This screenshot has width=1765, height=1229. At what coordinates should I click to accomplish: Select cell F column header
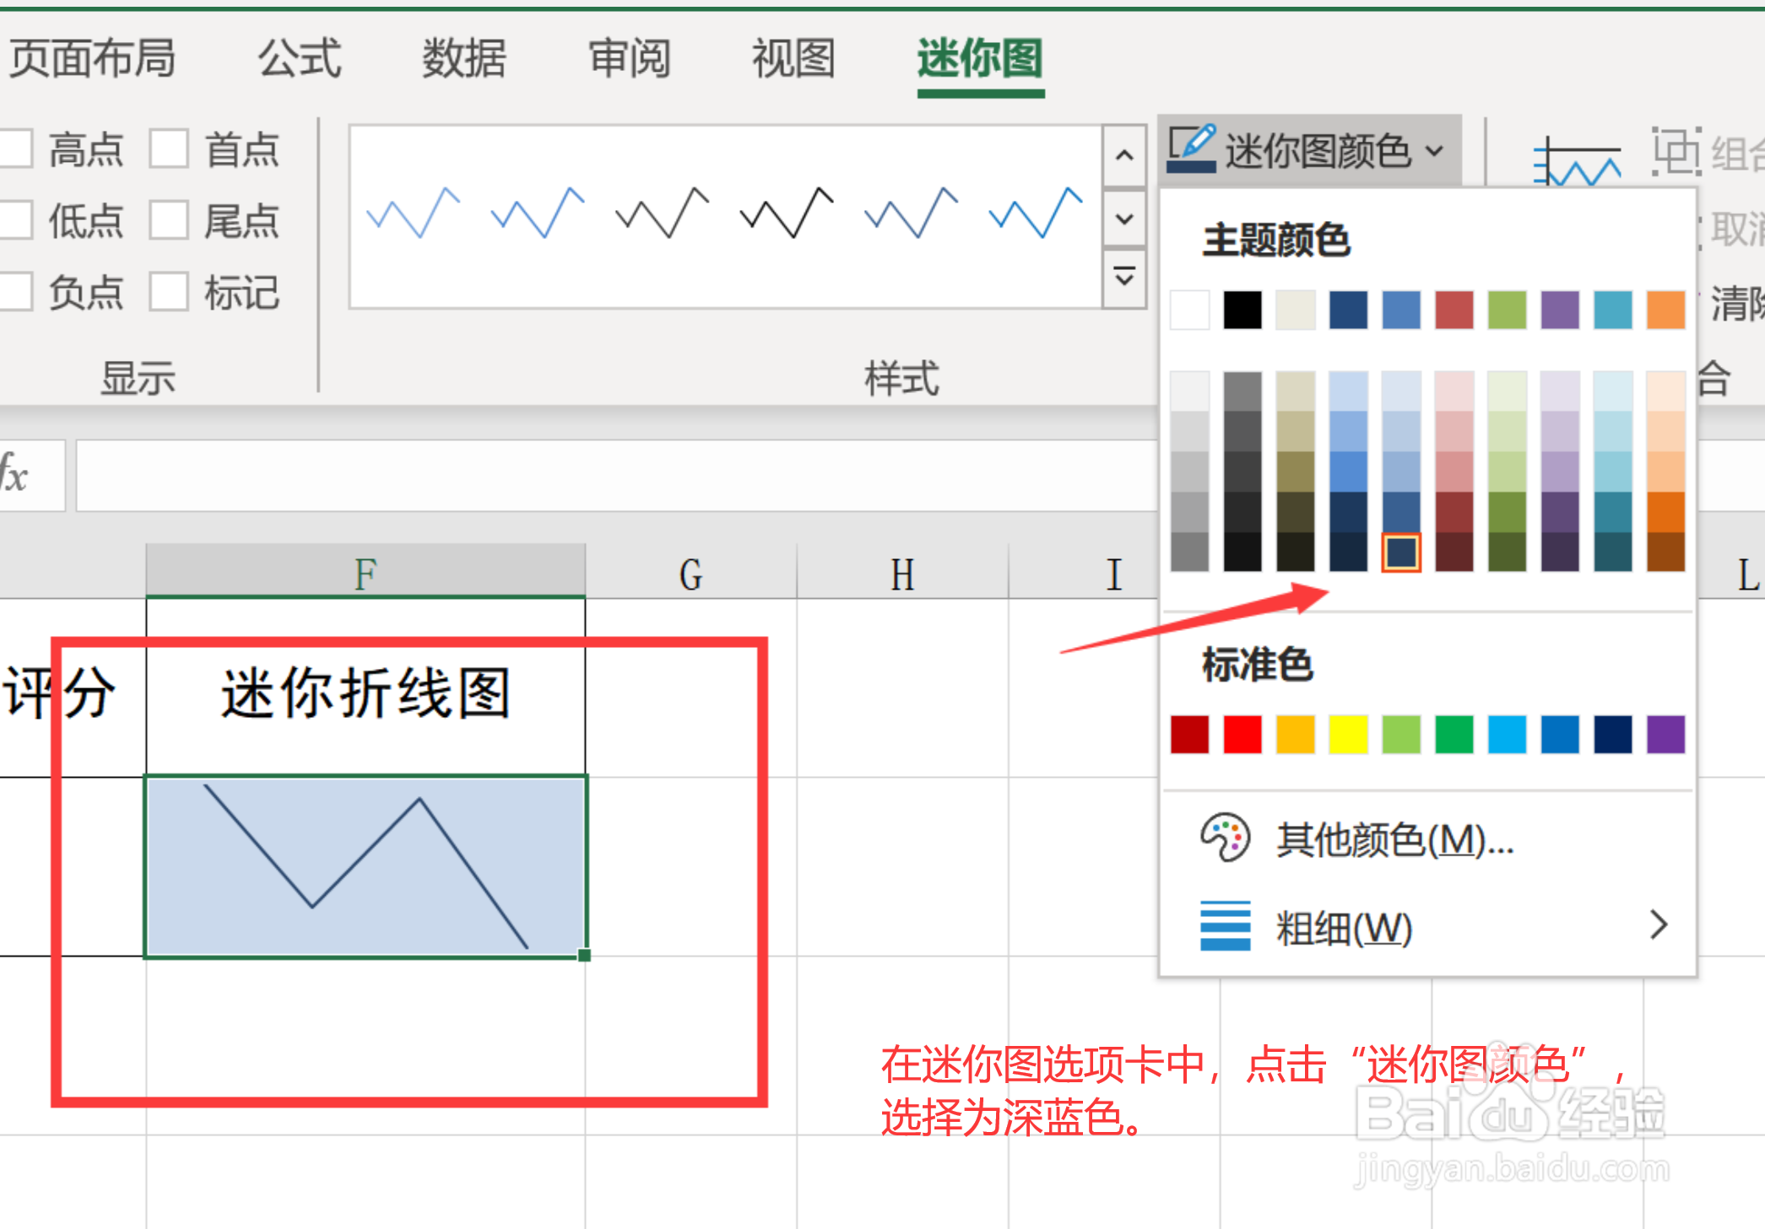pyautogui.click(x=365, y=572)
